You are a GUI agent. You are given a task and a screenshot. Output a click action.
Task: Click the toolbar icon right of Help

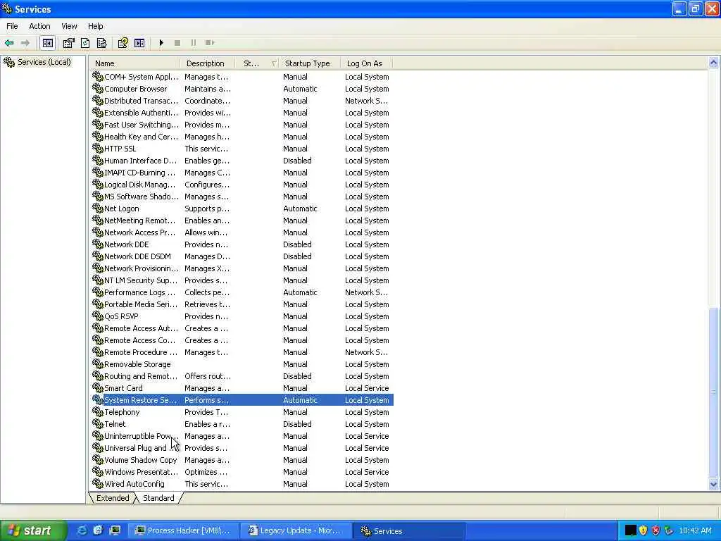point(139,43)
